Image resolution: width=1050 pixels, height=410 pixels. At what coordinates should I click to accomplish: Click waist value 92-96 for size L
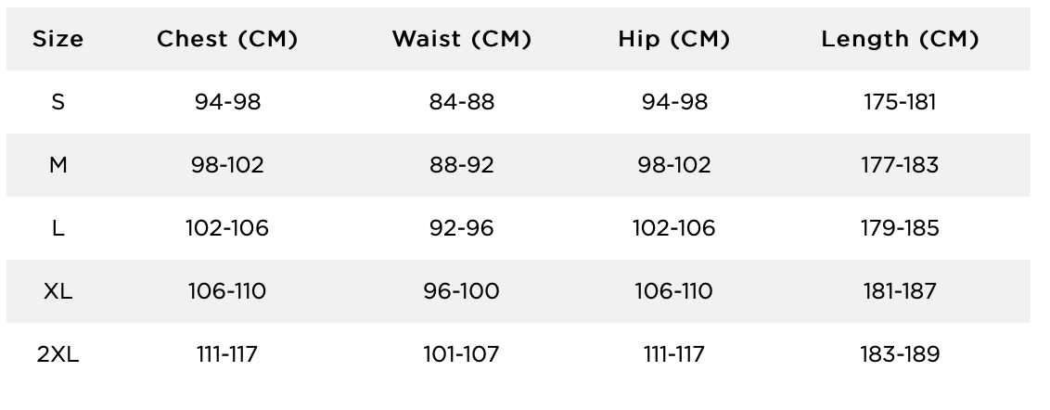click(x=462, y=228)
